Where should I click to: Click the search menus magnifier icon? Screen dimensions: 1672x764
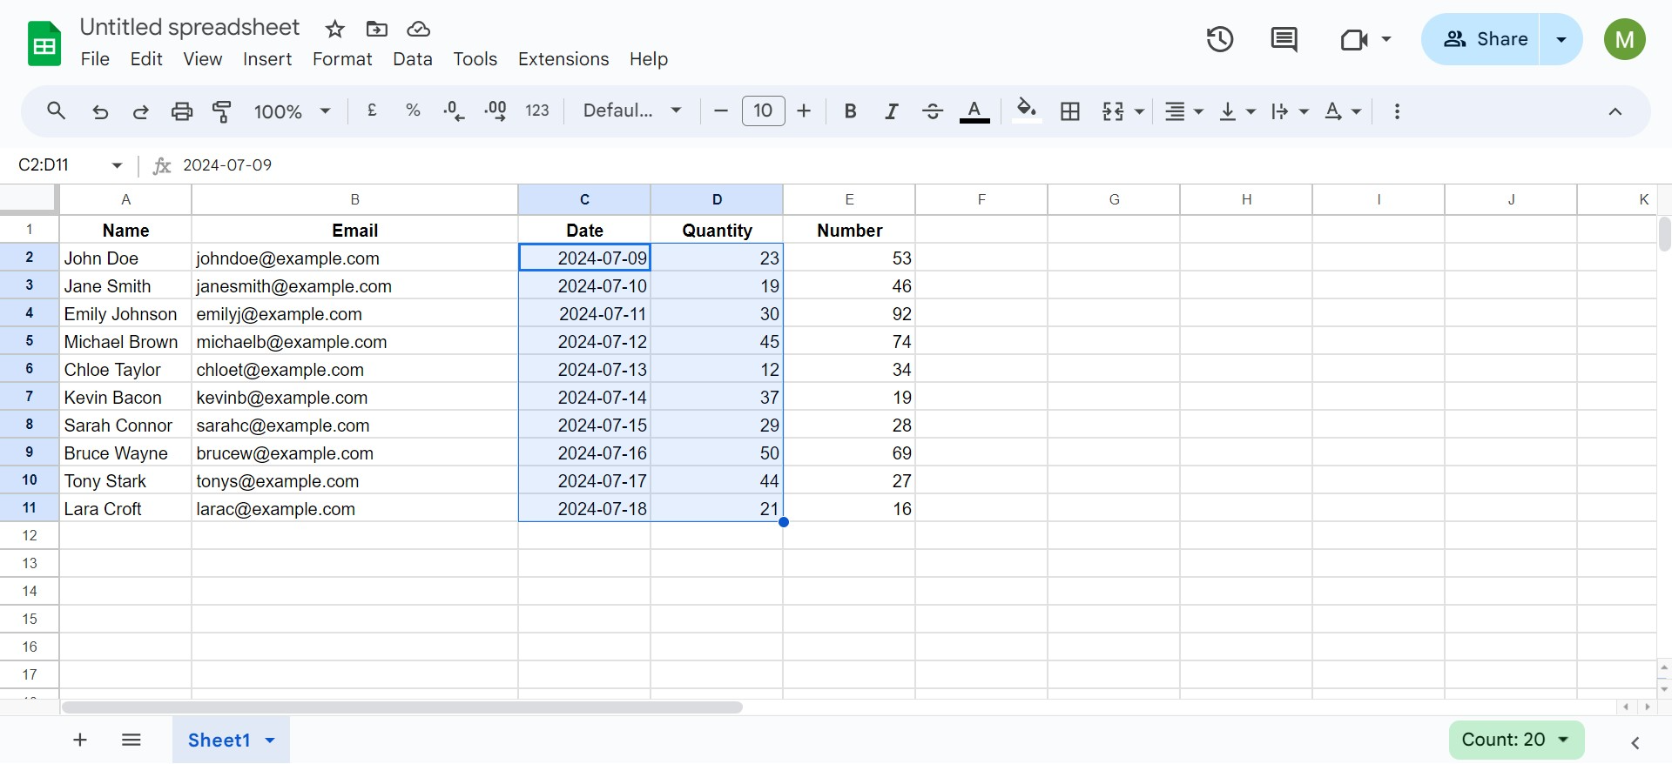pyautogui.click(x=57, y=111)
